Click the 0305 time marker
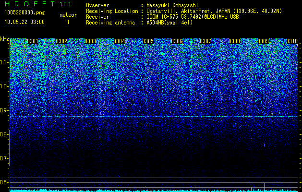Screen dimensions: 302x192 148,41
